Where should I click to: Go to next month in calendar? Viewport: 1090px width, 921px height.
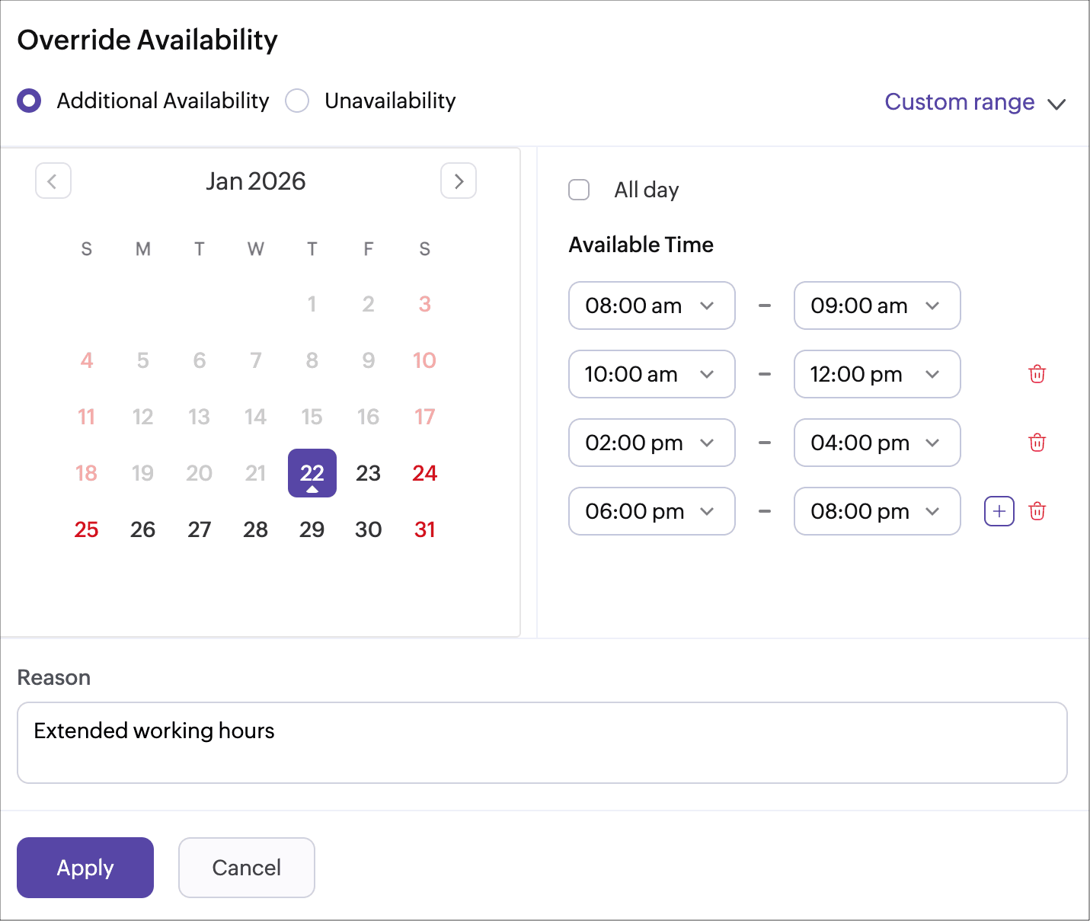click(459, 181)
